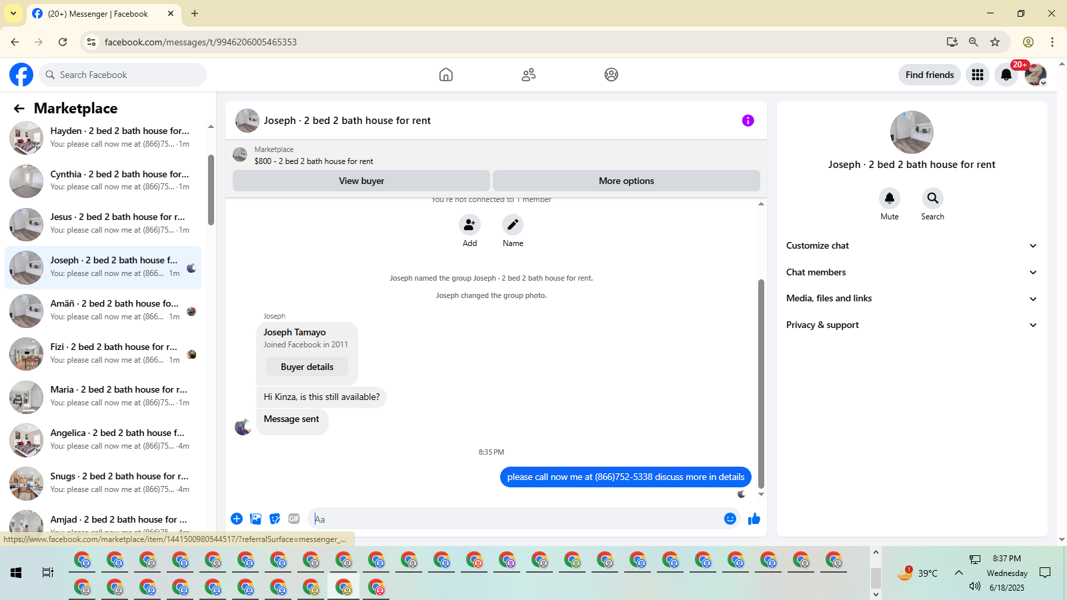The image size is (1067, 600).
Task: Open the Windows Start menu
Action: 16,573
